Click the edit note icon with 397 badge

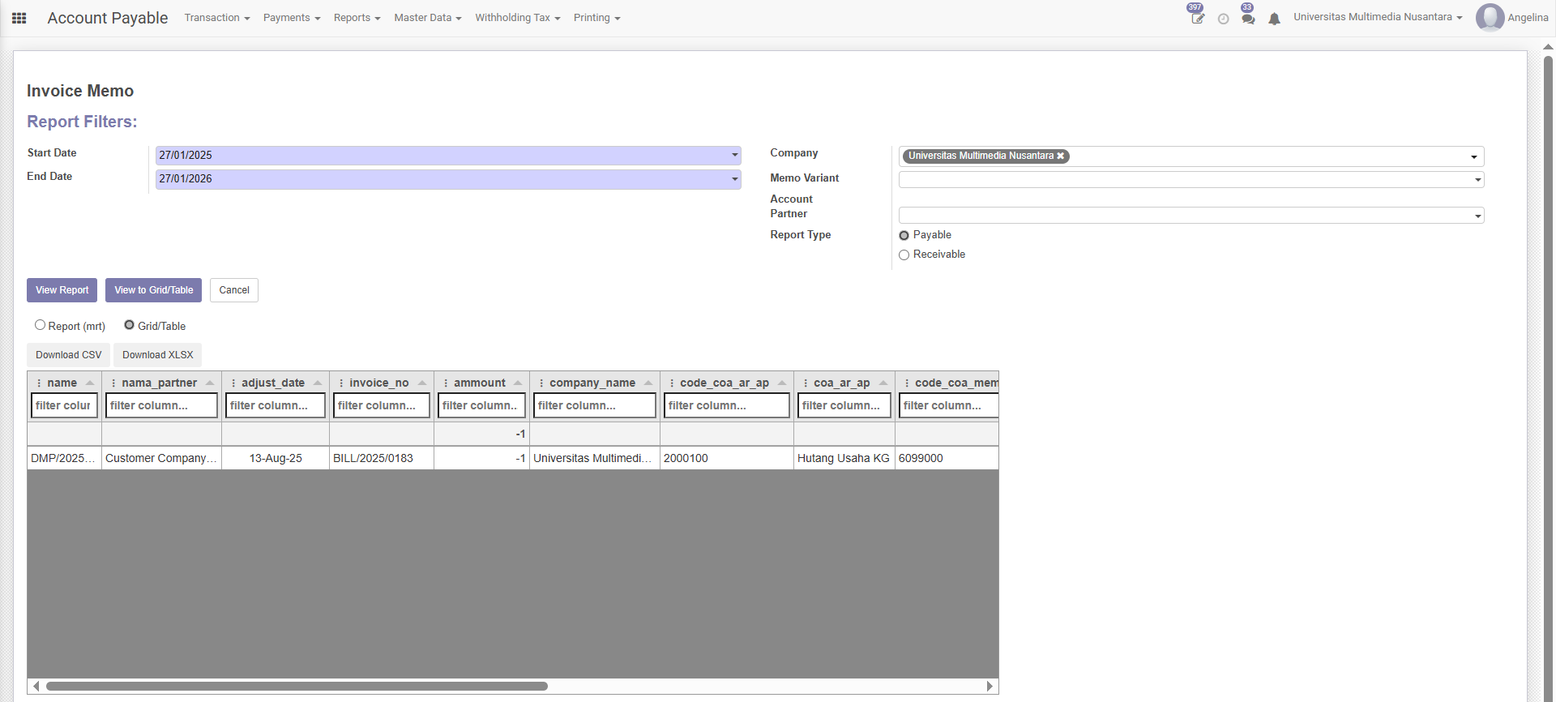pyautogui.click(x=1197, y=19)
